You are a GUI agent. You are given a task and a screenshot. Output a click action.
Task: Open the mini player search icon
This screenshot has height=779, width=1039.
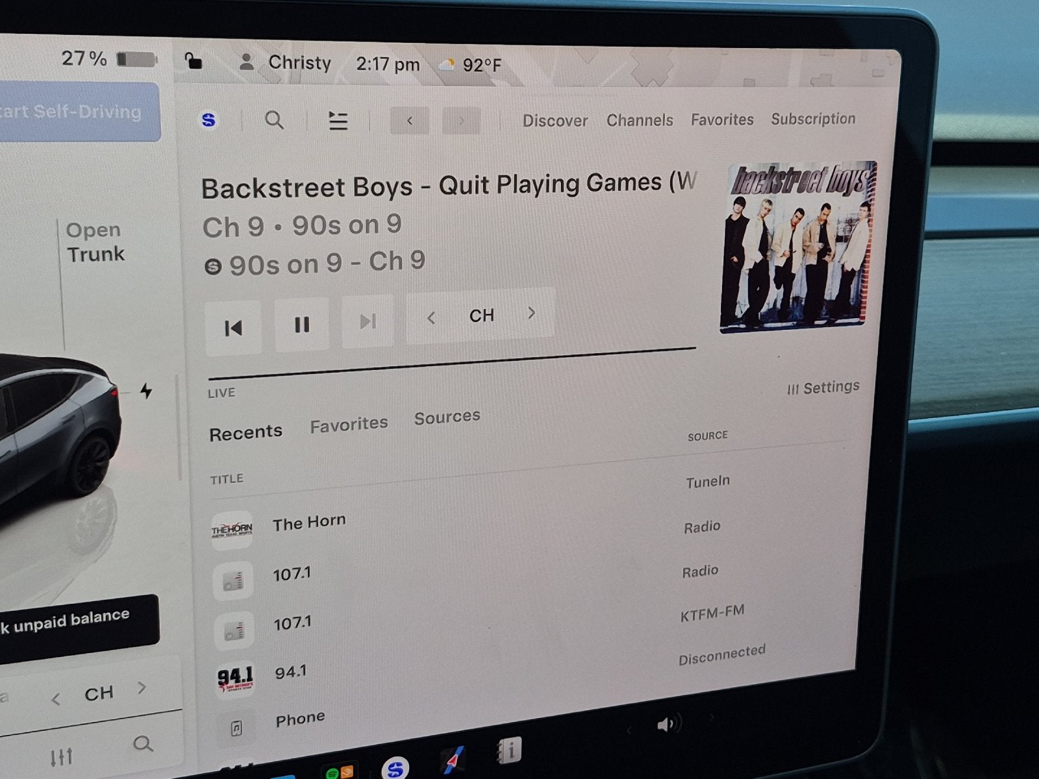[143, 744]
